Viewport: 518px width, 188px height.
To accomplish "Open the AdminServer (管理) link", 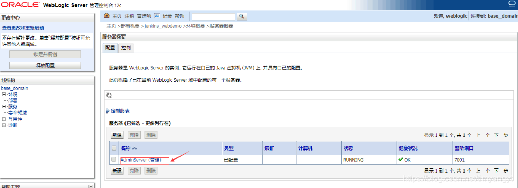I will point(141,160).
